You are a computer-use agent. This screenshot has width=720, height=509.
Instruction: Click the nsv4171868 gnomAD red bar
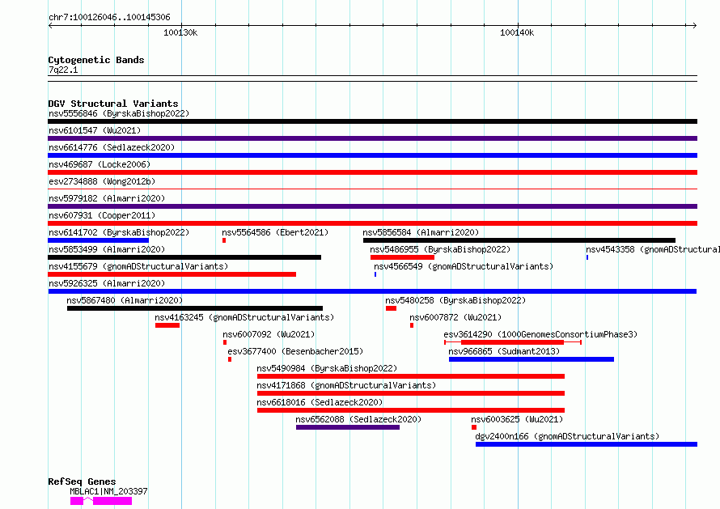[410, 393]
